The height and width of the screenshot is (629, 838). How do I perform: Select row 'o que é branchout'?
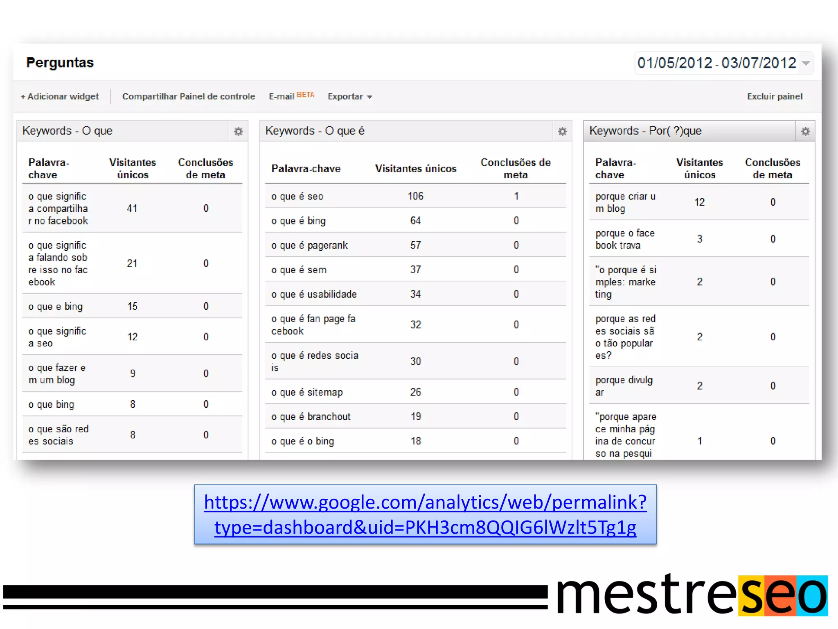pyautogui.click(x=415, y=416)
